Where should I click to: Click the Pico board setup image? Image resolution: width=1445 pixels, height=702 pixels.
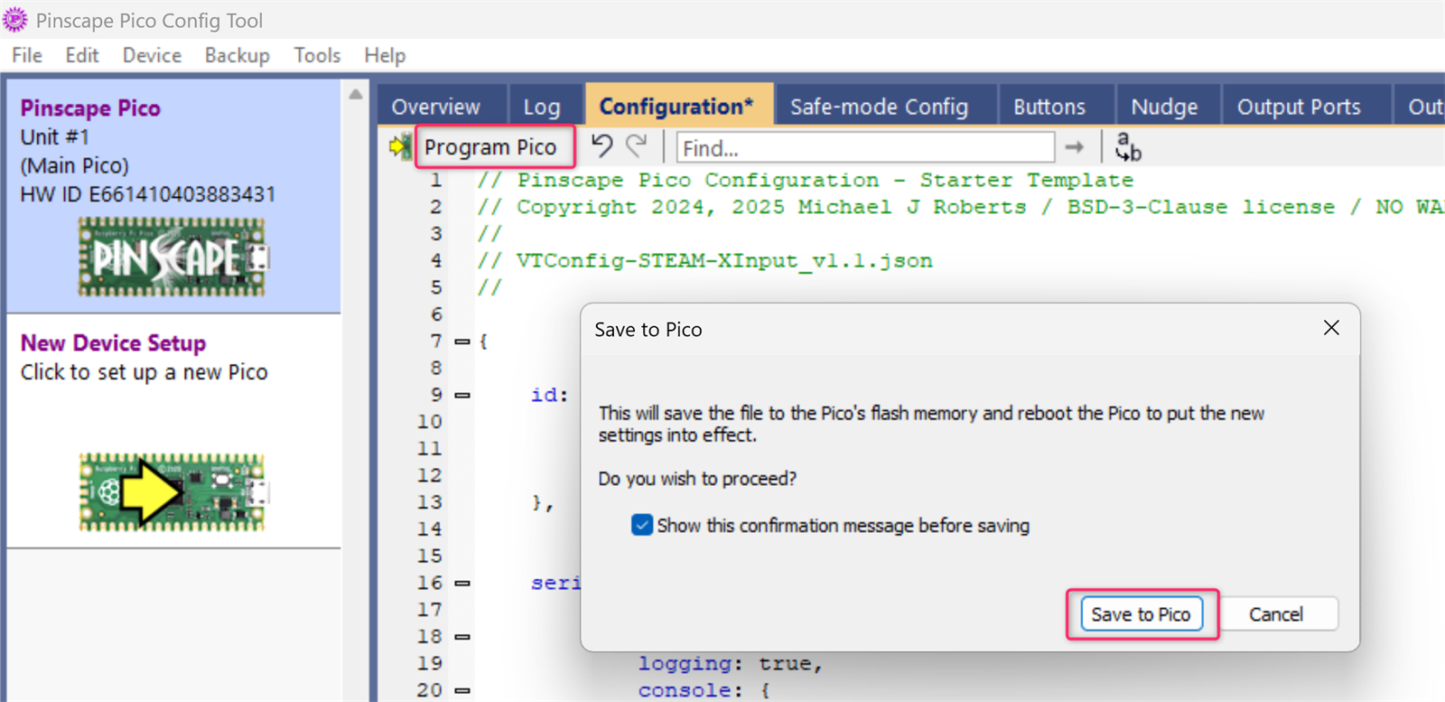pos(173,492)
